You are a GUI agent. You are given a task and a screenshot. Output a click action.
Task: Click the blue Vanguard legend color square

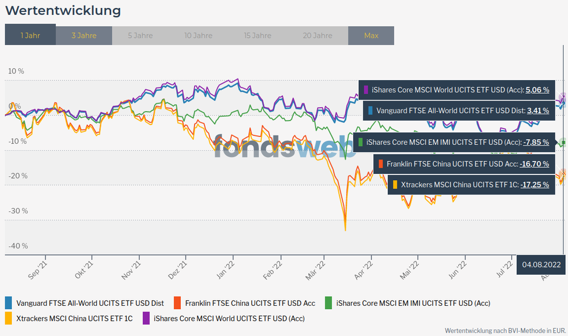(9, 303)
